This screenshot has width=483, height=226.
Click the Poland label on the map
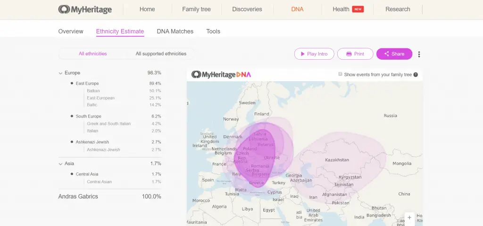click(250, 149)
